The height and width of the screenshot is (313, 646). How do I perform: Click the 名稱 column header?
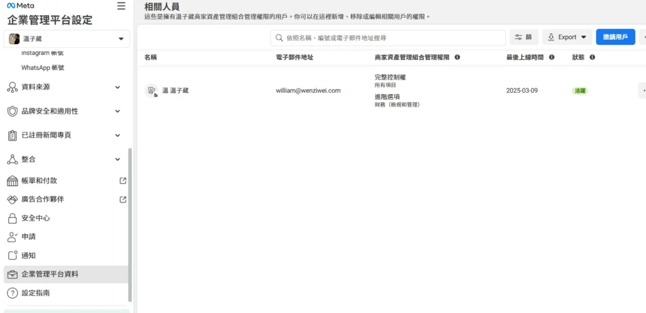click(x=150, y=57)
